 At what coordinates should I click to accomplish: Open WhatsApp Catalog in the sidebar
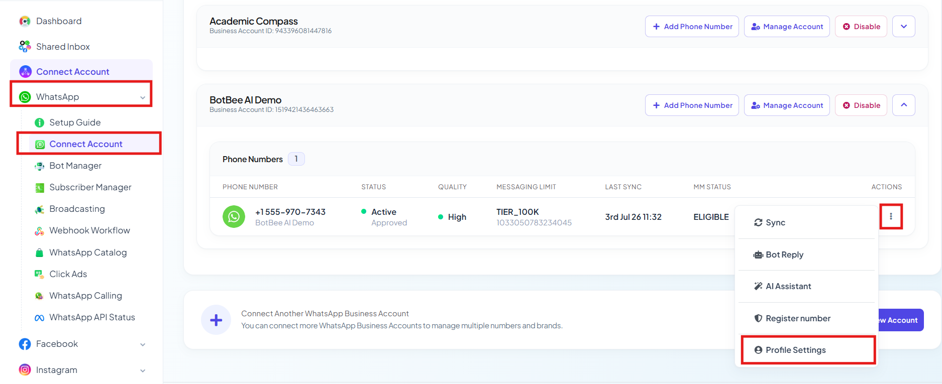point(88,252)
